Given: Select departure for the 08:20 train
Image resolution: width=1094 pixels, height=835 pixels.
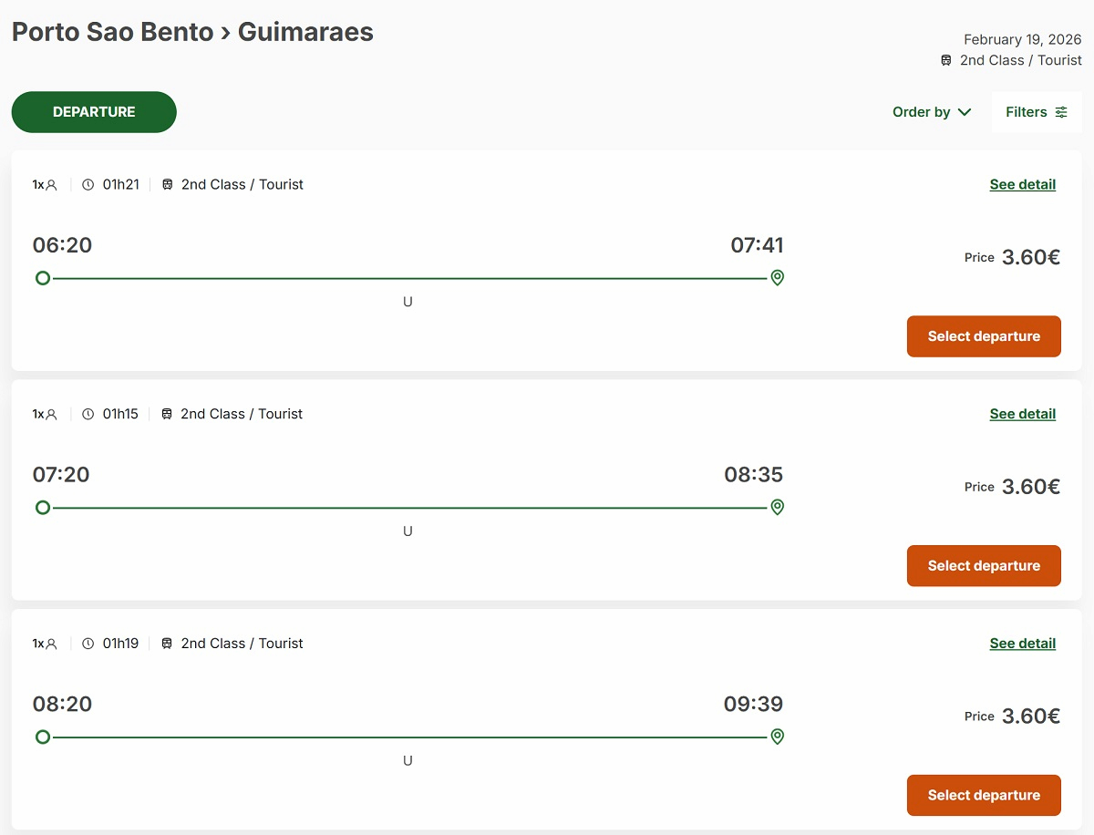Looking at the screenshot, I should 984,795.
